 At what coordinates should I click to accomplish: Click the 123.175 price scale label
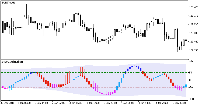(x=194, y=16)
